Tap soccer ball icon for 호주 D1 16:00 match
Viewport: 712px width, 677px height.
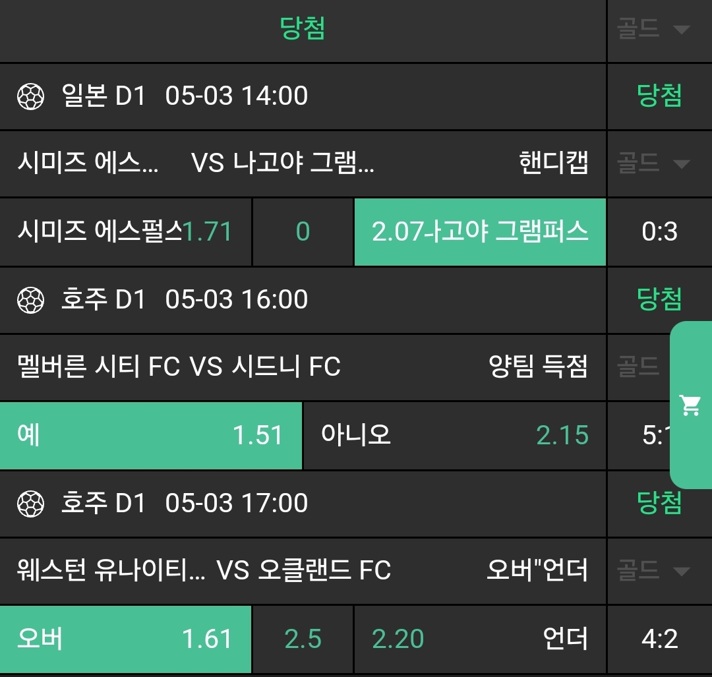pos(30,301)
